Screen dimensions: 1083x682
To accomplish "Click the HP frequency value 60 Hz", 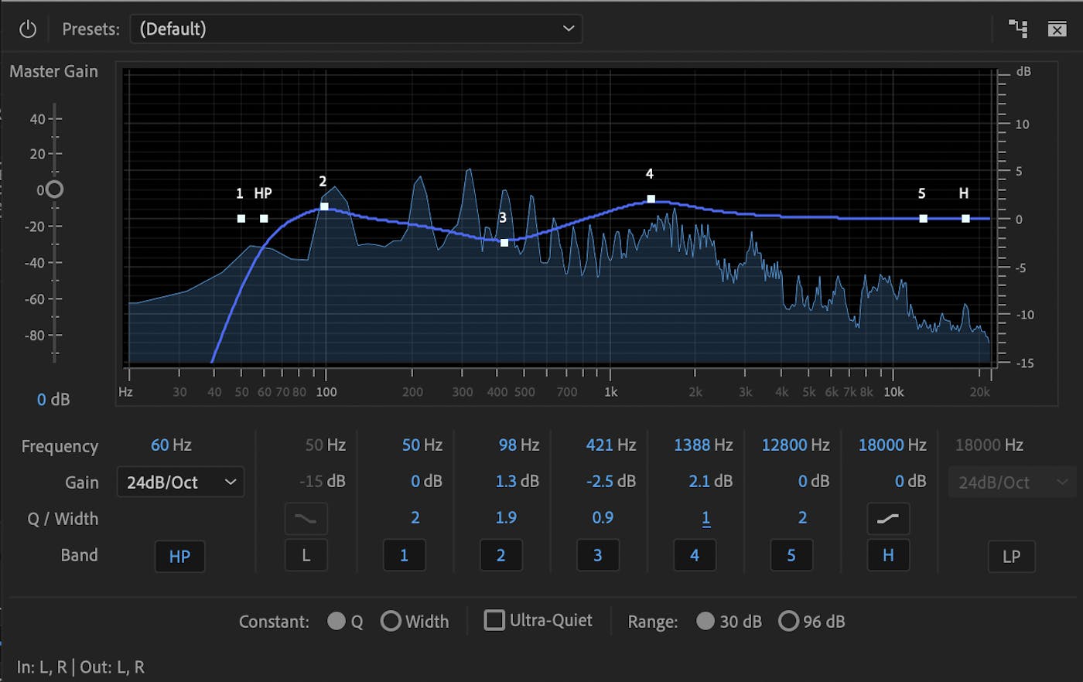I will click(171, 445).
